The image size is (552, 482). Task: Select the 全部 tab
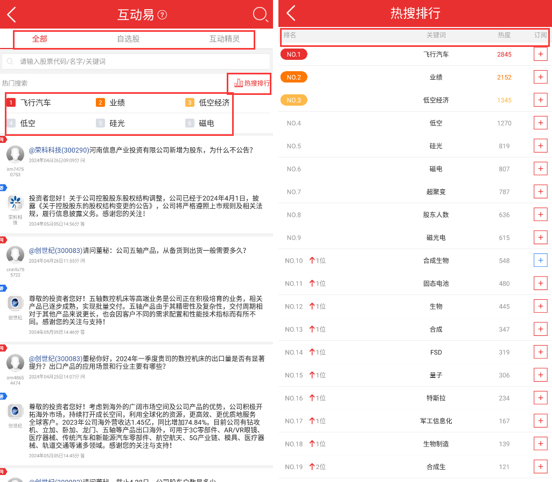click(39, 39)
